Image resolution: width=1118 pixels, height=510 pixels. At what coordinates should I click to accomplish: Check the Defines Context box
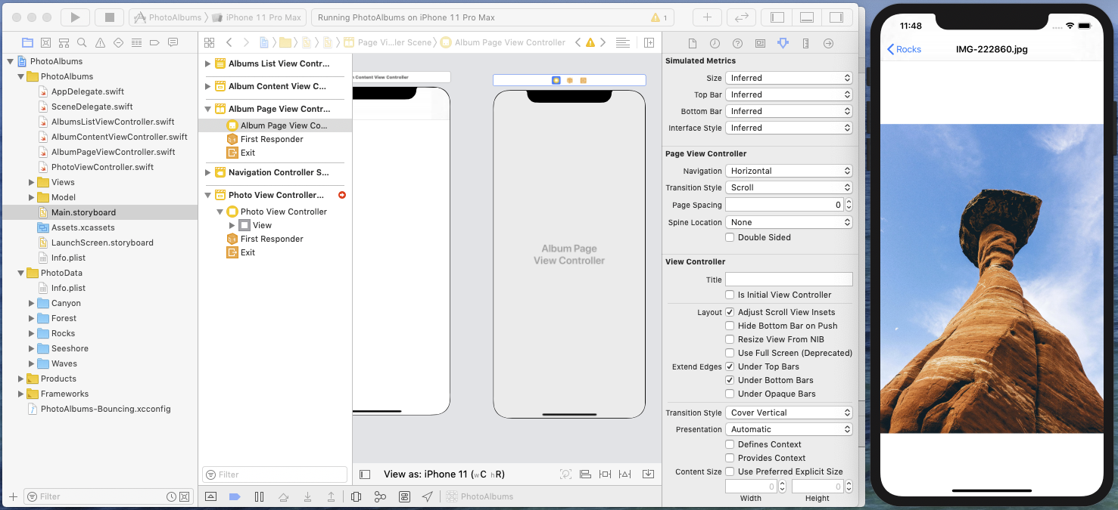[730, 444]
